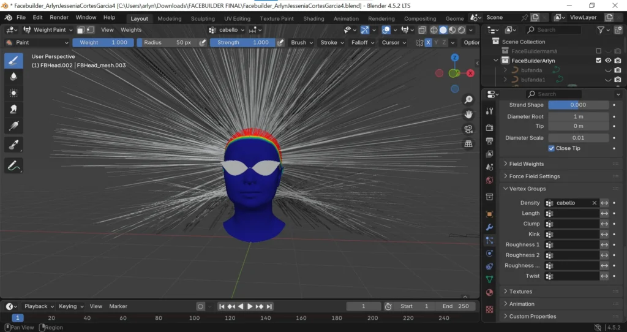The height and width of the screenshot is (332, 627).
Task: Click the brush Strength slider
Action: 242,42
